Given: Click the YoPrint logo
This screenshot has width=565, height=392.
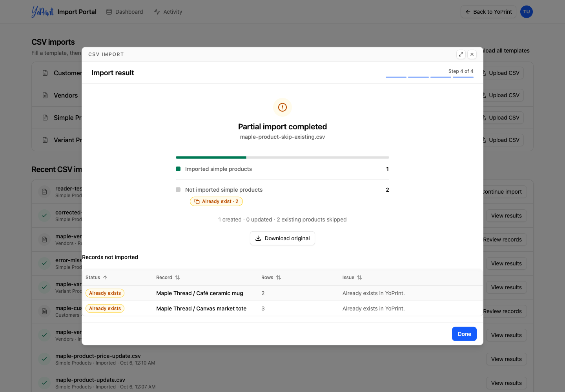Looking at the screenshot, I should click(x=43, y=12).
